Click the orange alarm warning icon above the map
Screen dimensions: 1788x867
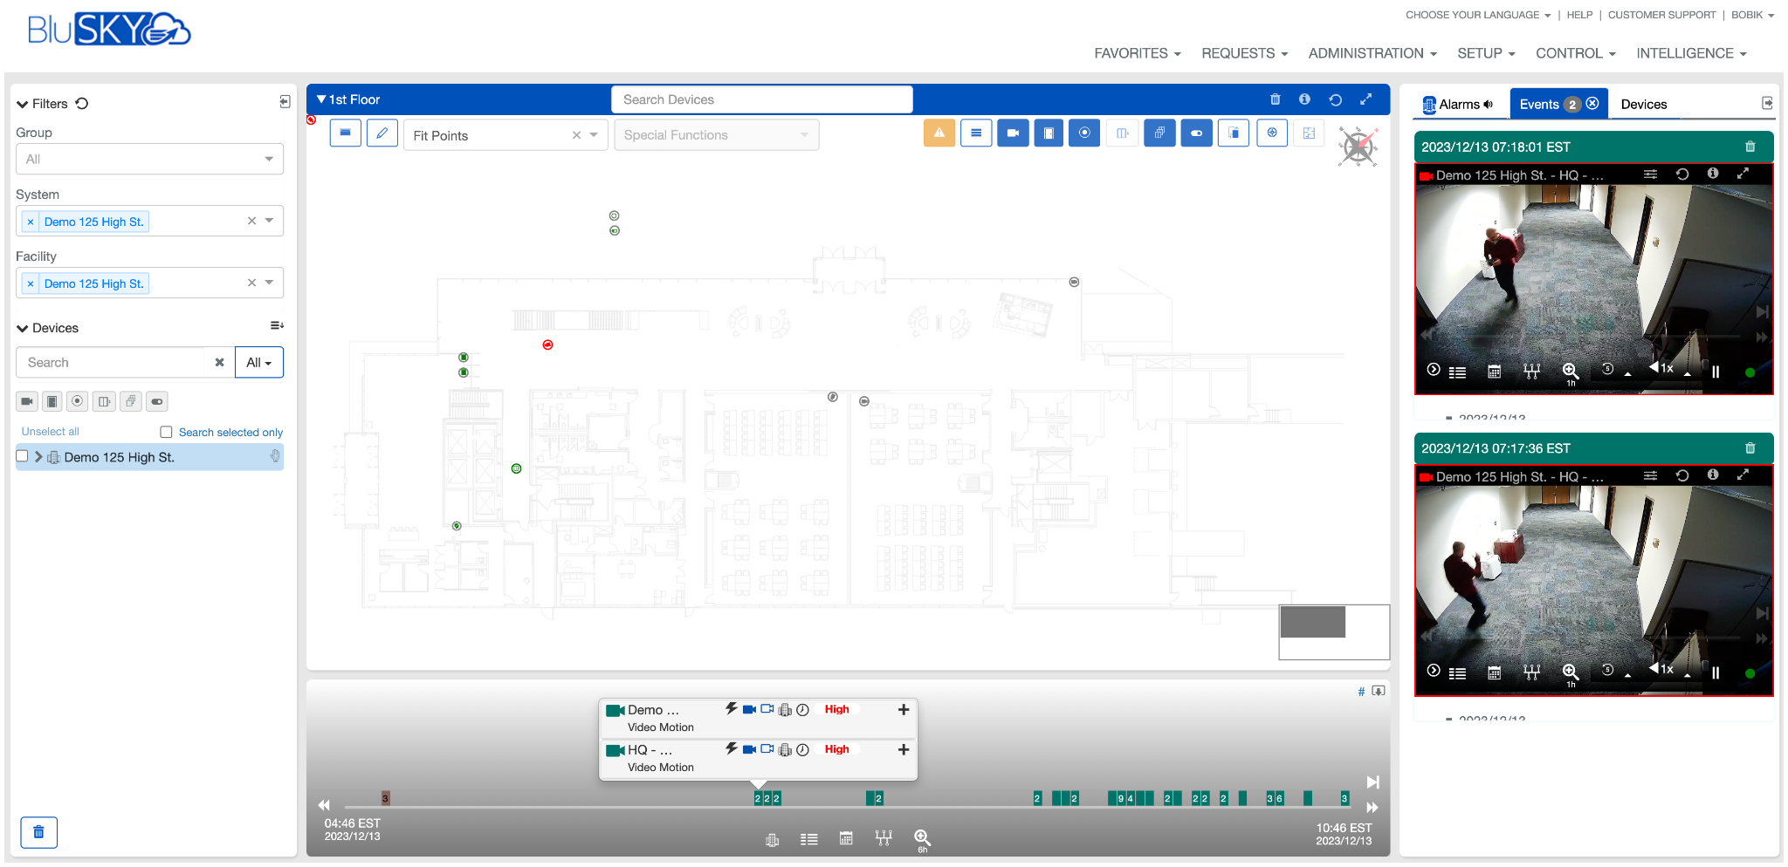pos(939,133)
